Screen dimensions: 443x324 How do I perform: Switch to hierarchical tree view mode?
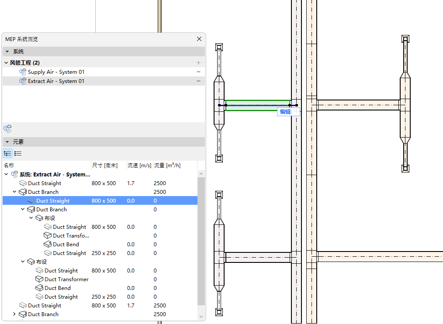(7, 153)
